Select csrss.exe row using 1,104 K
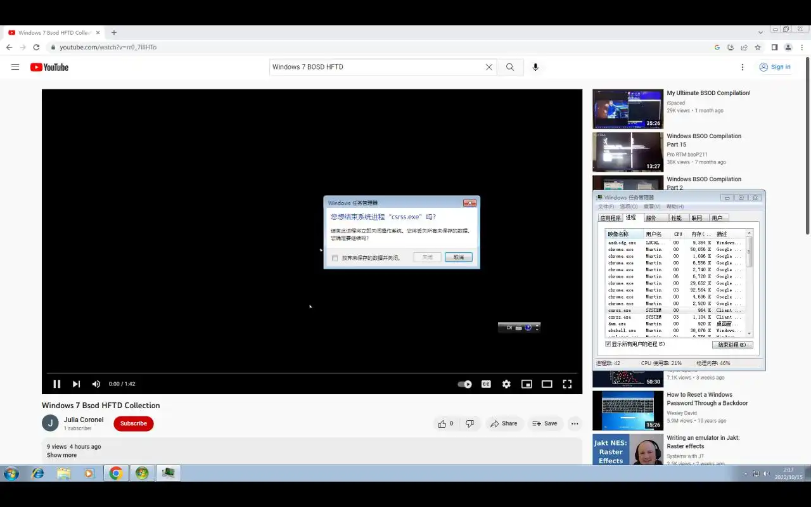 click(675, 317)
